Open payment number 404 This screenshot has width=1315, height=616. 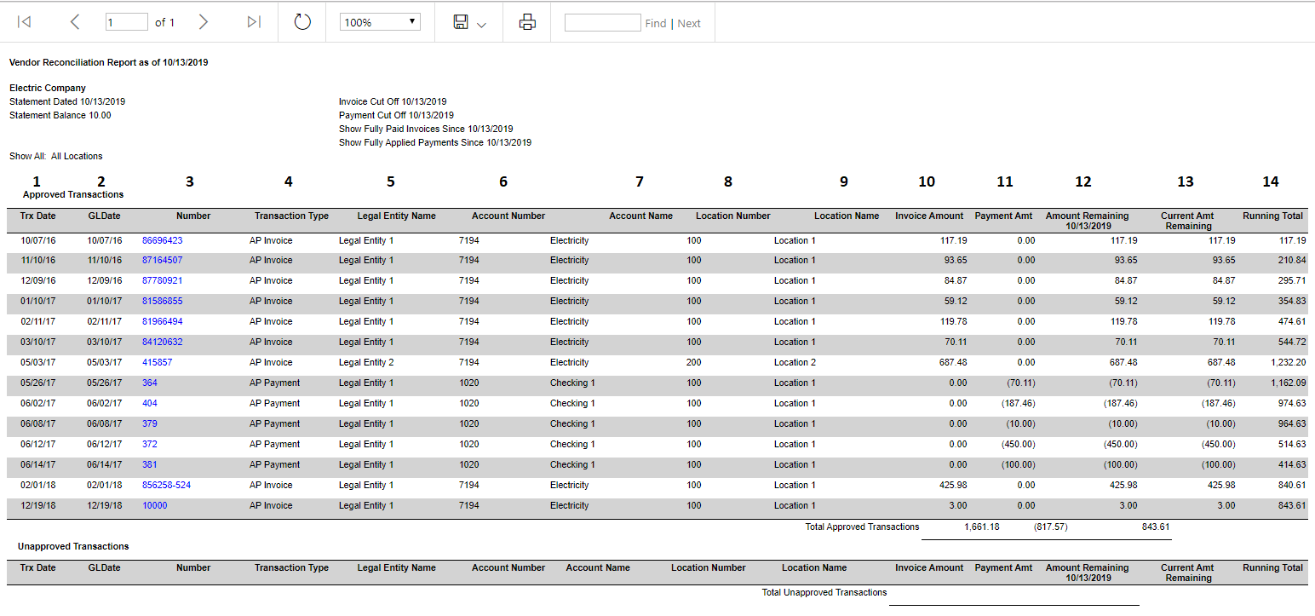[149, 404]
